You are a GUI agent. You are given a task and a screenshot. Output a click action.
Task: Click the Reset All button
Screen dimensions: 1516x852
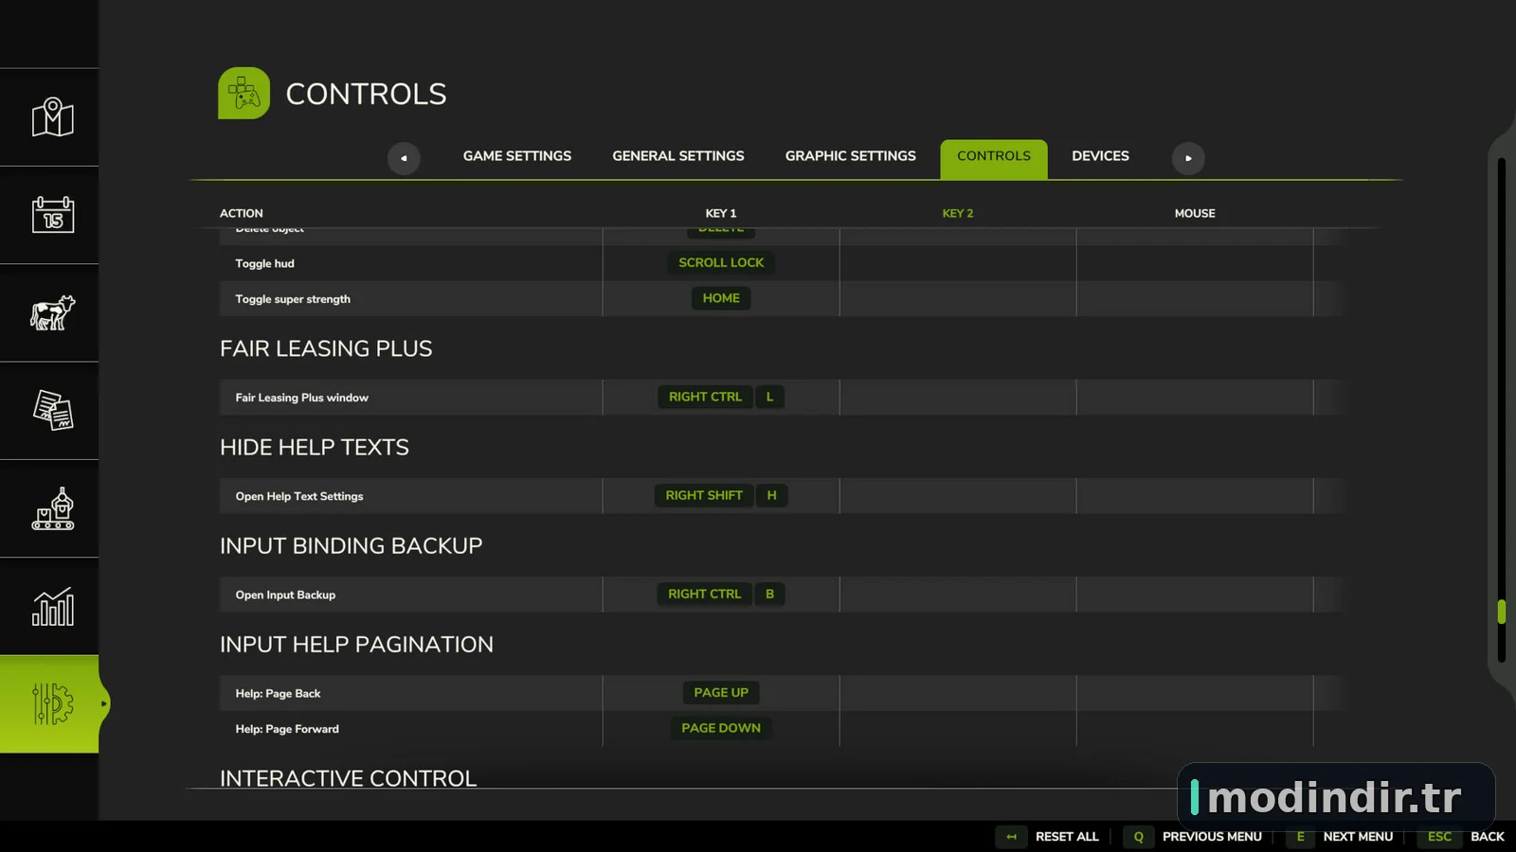[1067, 837]
